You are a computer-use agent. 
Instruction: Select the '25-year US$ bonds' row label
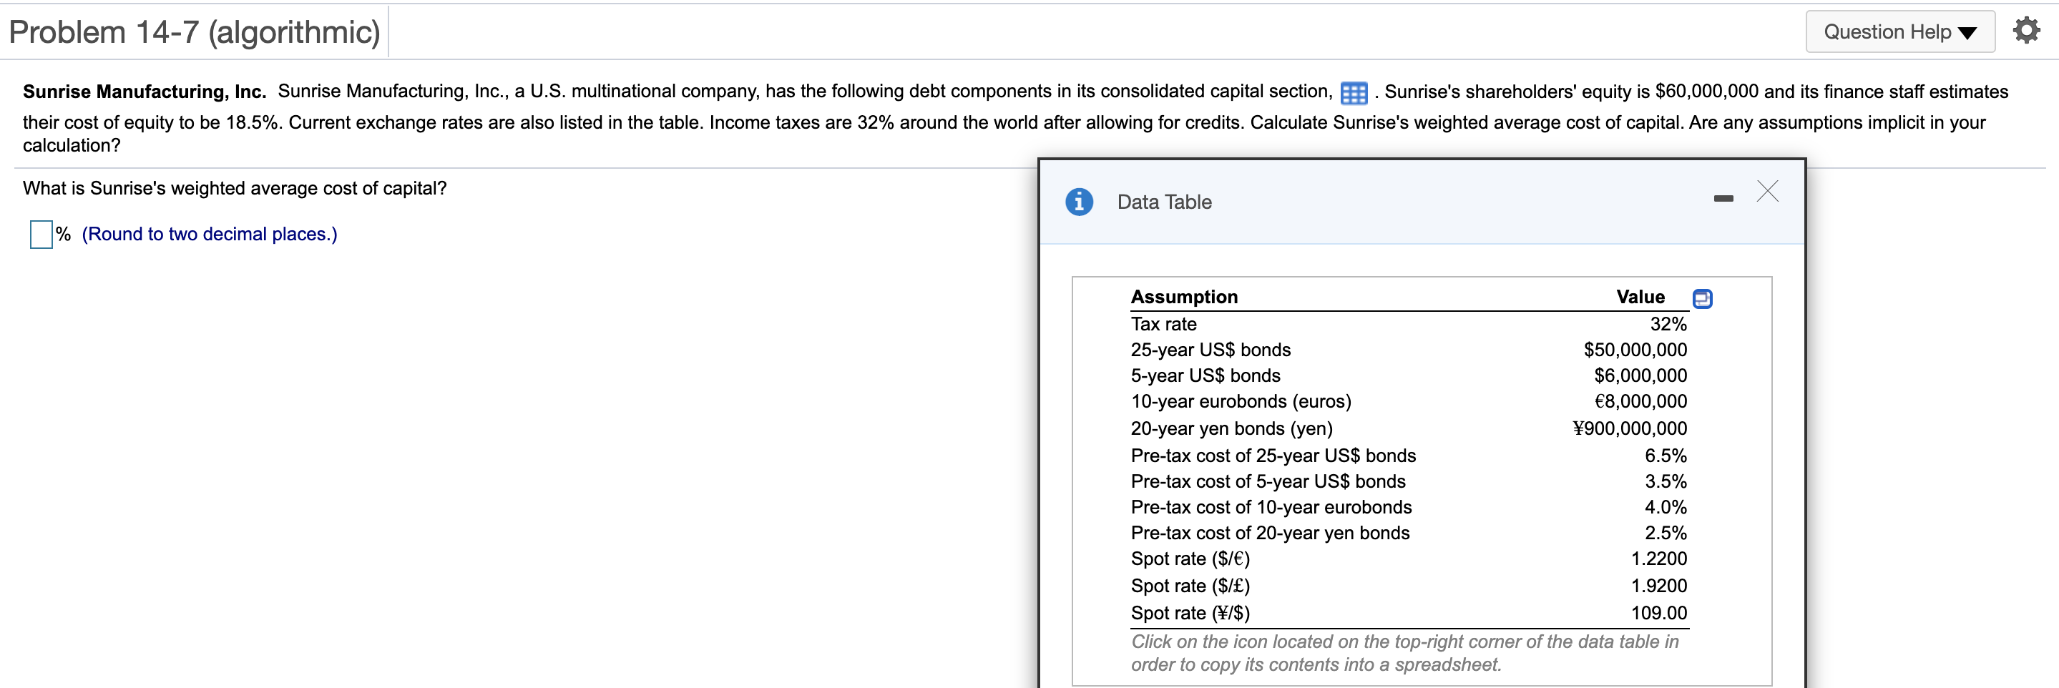(x=1210, y=349)
